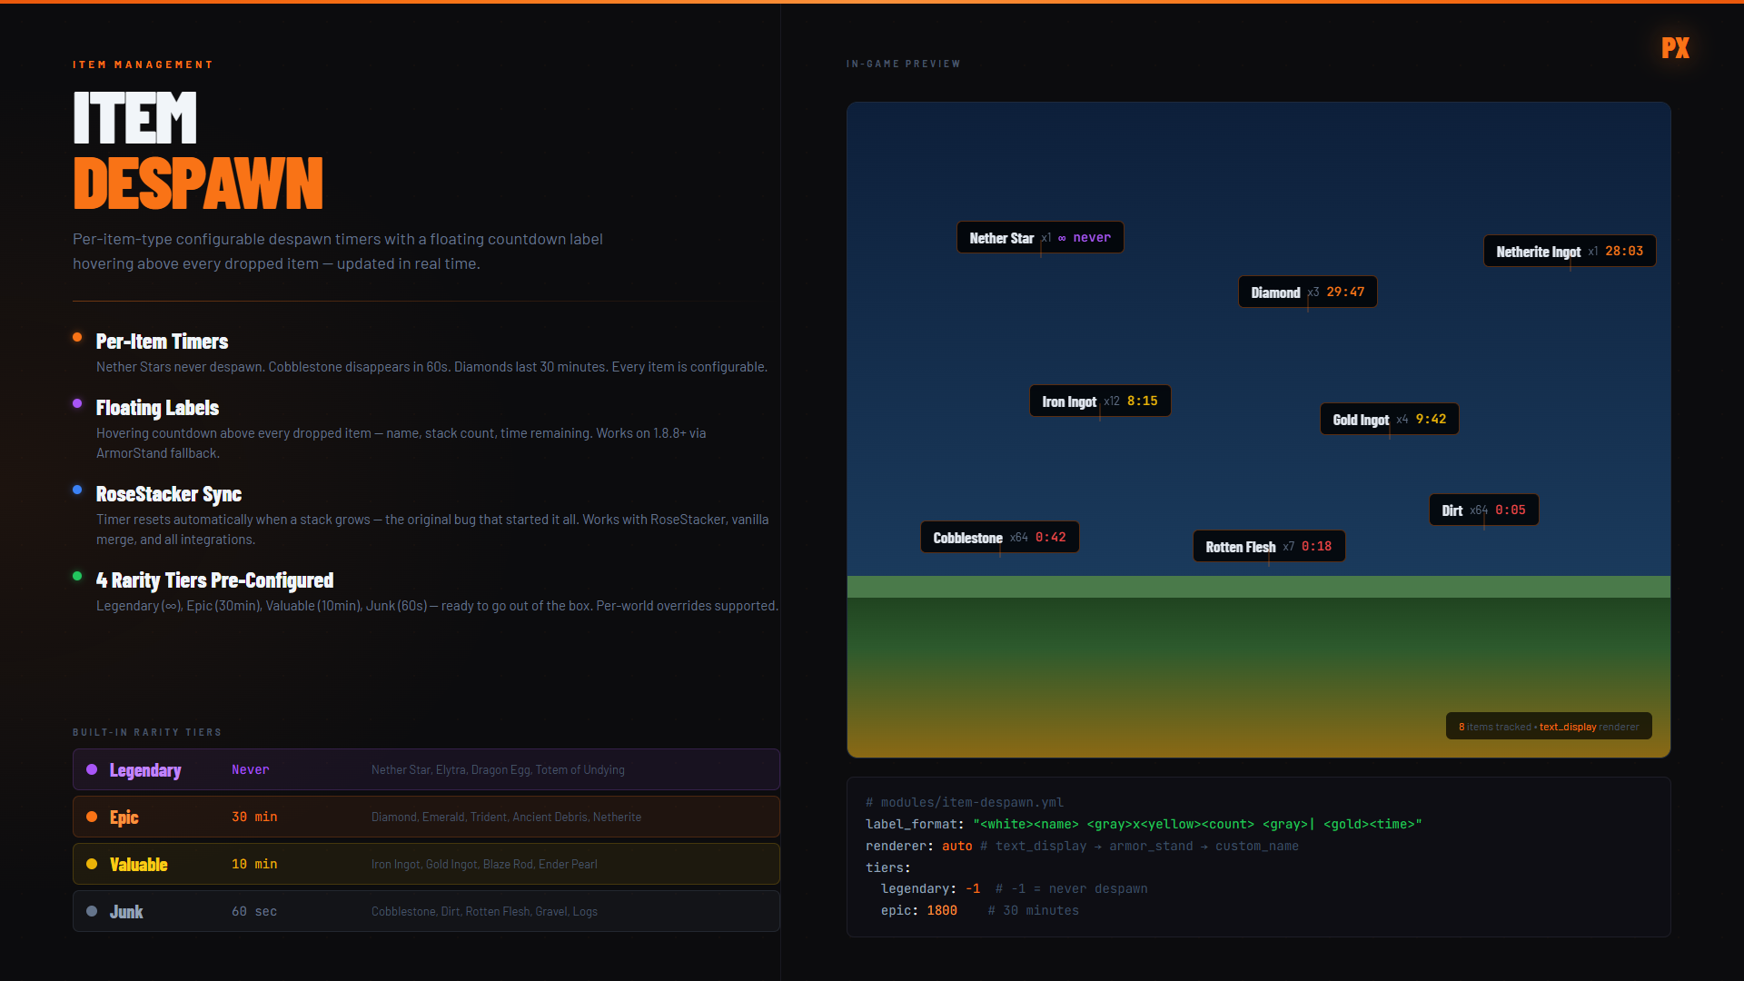Image resolution: width=1744 pixels, height=981 pixels.
Task: Click the Dirt x64 countdown label
Action: point(1483,510)
